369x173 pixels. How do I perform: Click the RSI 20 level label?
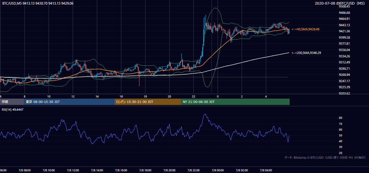pyautogui.click(x=341, y=153)
